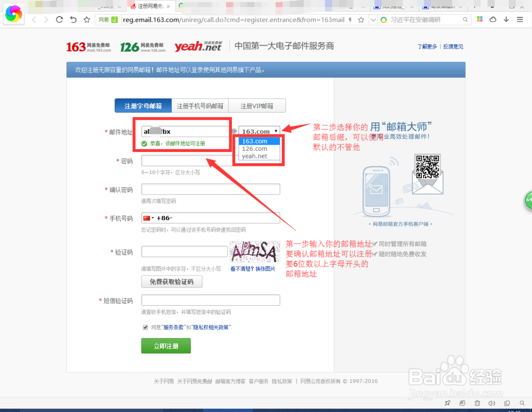Click the 确认密码 input field
This screenshot has height=412, width=532.
point(211,189)
